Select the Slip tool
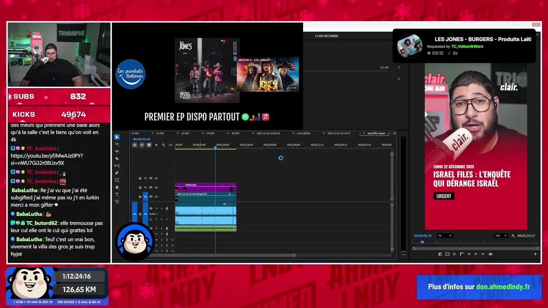This screenshot has width=548, height=308. [x=117, y=166]
